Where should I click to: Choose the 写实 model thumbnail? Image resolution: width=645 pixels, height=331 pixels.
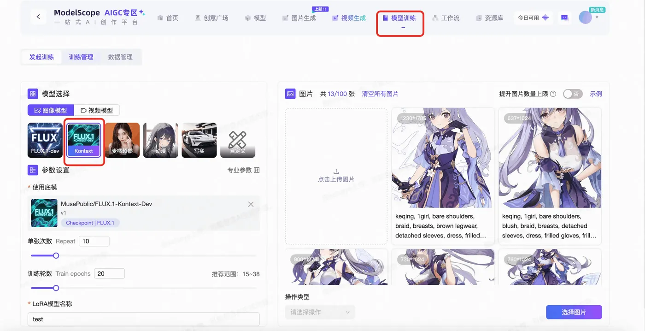pyautogui.click(x=199, y=140)
